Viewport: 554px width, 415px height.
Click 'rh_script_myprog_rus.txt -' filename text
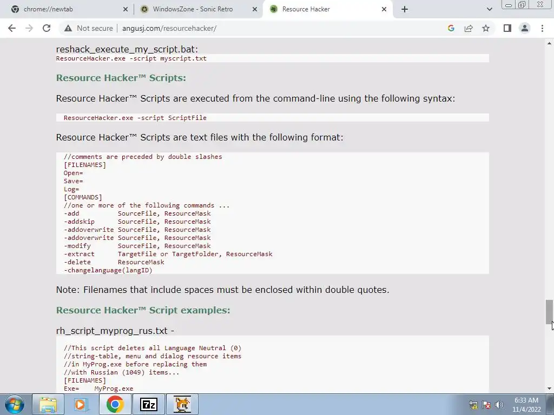(115, 331)
